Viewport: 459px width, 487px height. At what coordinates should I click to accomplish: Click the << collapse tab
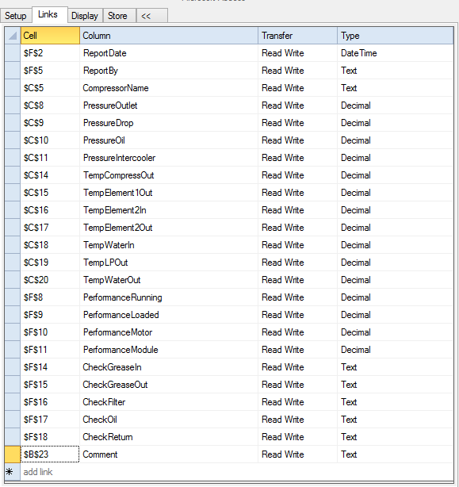click(151, 16)
